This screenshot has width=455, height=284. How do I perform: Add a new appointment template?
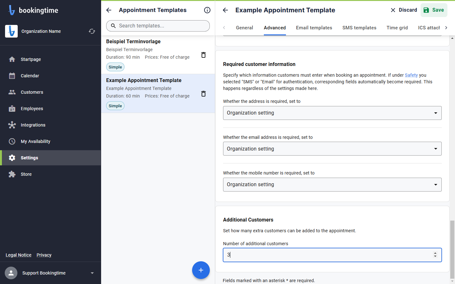click(201, 270)
